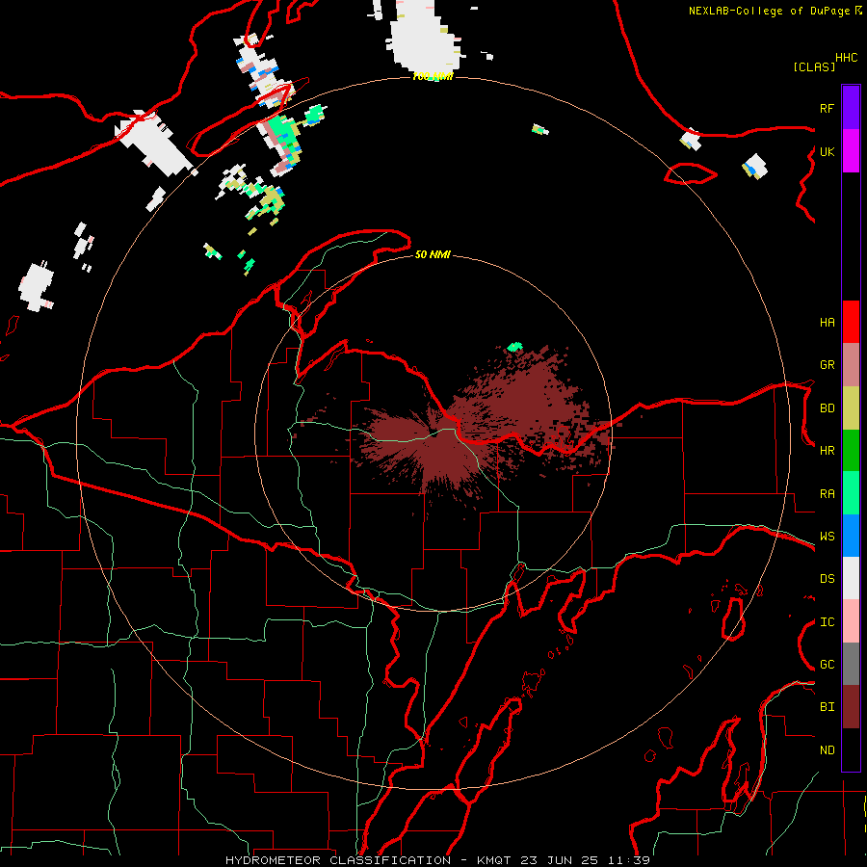Click the WS legend label
This screenshot has height=867, width=867.
pyautogui.click(x=827, y=537)
